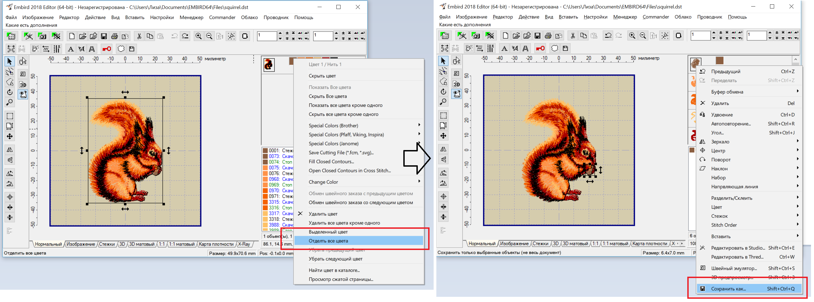This screenshot has width=814, height=302.
Task: Click the text 'A' lettering icon in left window's second toolbar row
Action: (71, 49)
